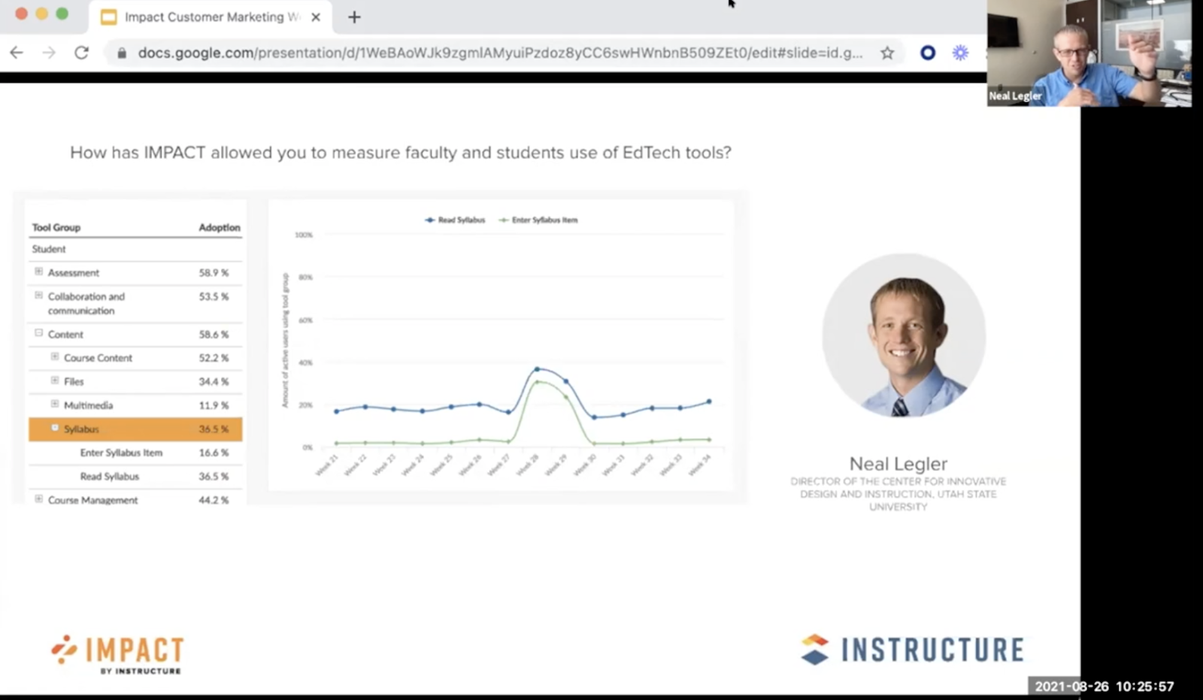Toggle the Enter Syllabus Item legend series
This screenshot has height=700, width=1203.
pos(538,220)
